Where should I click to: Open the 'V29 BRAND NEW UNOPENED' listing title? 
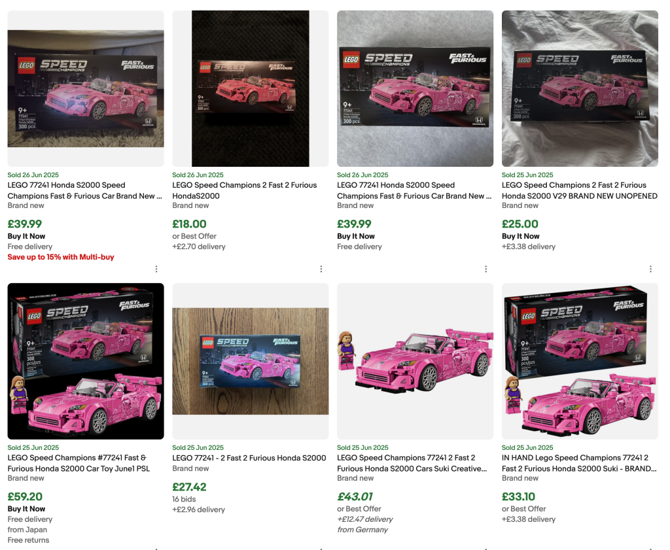click(x=579, y=190)
